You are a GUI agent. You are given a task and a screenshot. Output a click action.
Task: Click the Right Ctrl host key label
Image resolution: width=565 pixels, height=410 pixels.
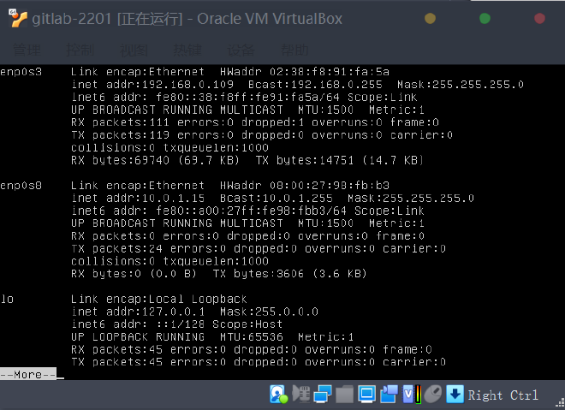coord(503,395)
